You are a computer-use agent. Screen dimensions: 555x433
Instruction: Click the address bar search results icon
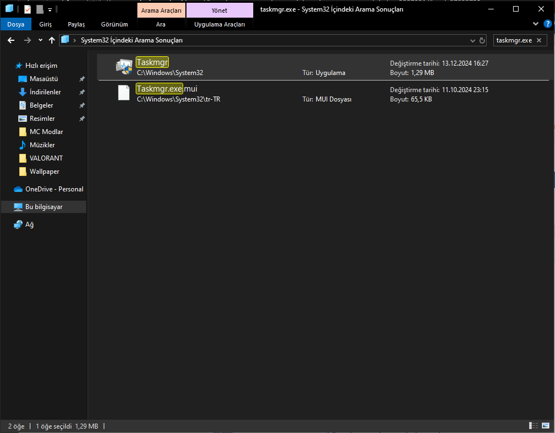coord(65,40)
